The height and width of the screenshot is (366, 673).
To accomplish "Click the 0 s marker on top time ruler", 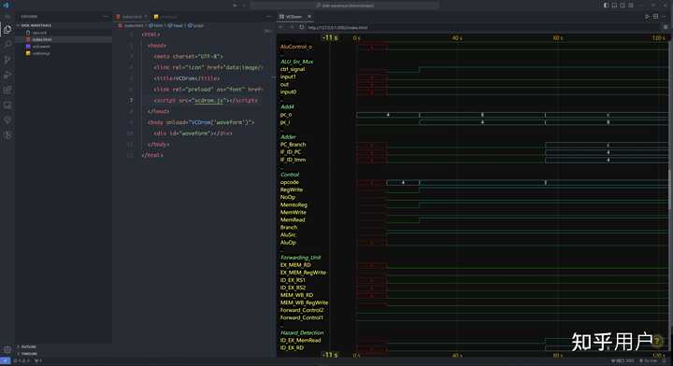I will (357, 38).
